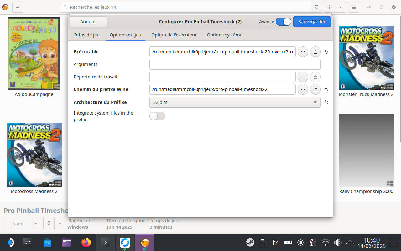Image resolution: width=401 pixels, height=251 pixels.
Task: Open the Architecture du Préfixe 32 bits dropdown
Action: click(235, 102)
